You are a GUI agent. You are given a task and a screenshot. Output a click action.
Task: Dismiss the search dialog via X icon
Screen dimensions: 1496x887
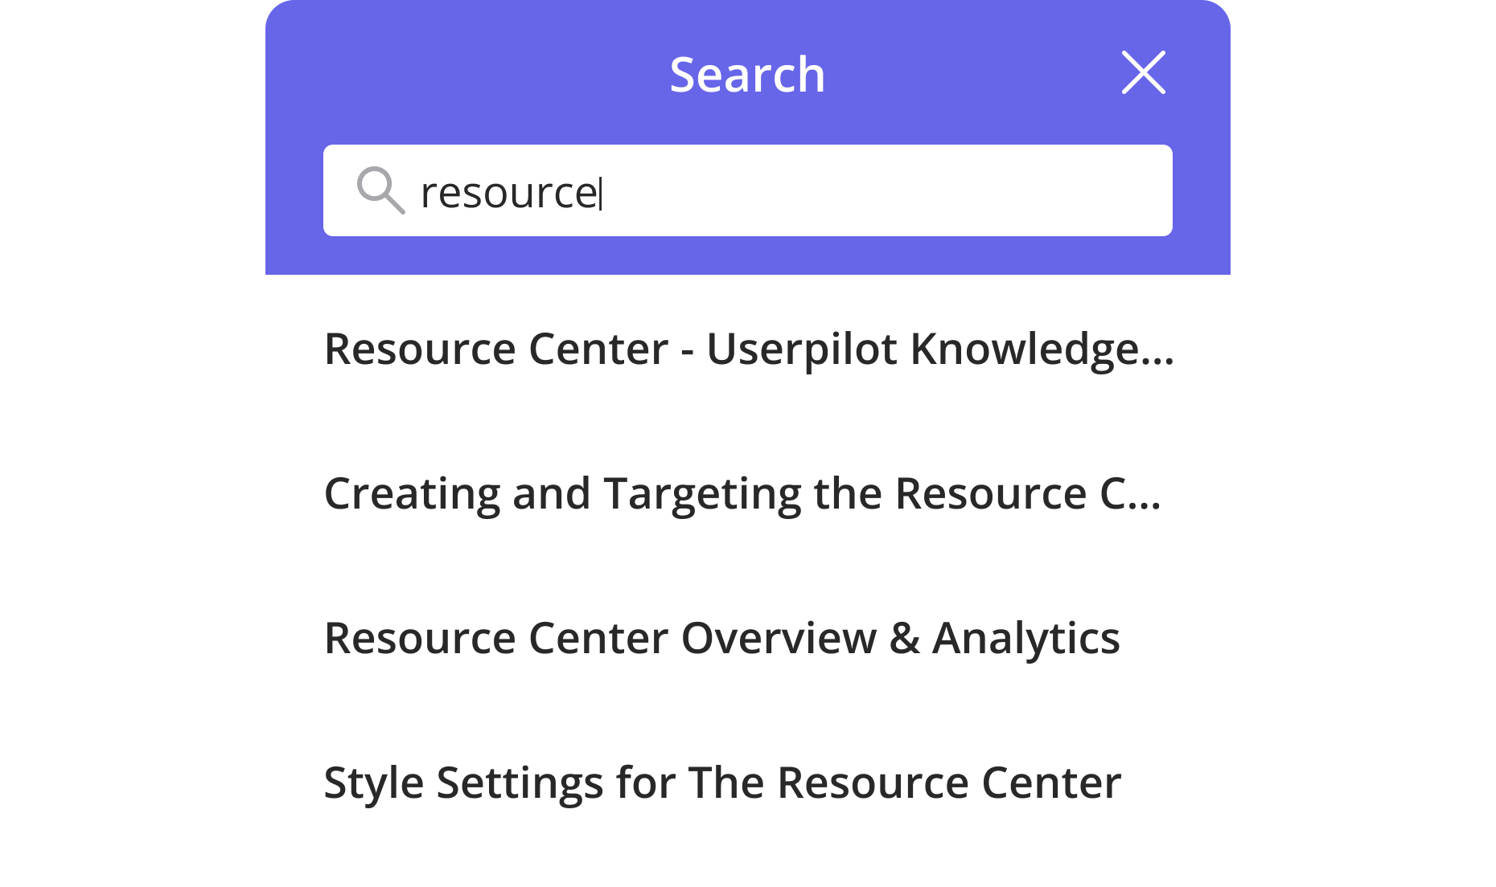pos(1143,73)
